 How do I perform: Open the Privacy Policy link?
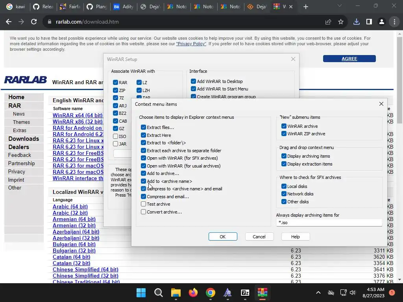pos(191,44)
